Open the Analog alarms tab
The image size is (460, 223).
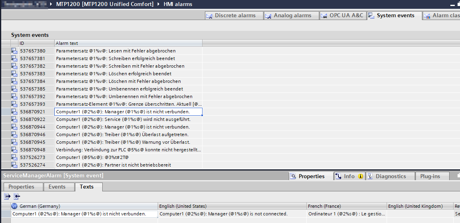(x=291, y=16)
